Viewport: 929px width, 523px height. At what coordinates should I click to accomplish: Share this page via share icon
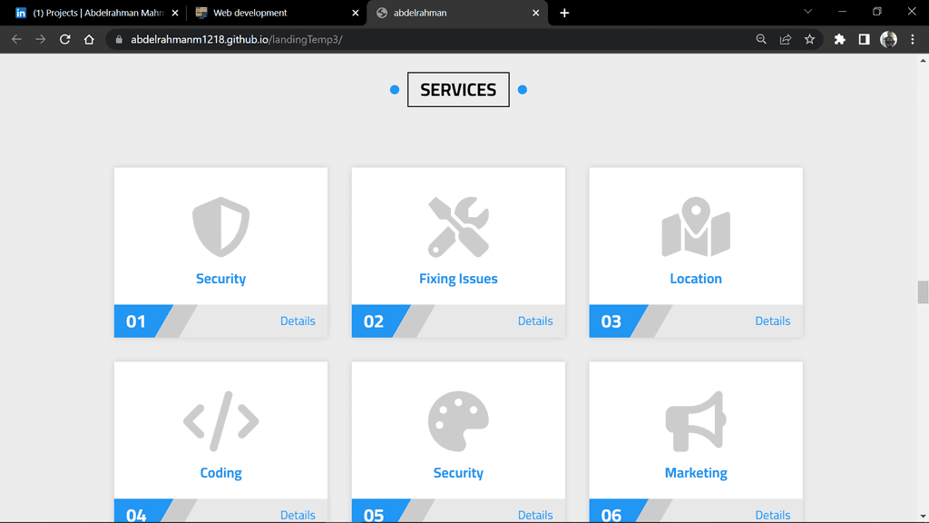(786, 39)
